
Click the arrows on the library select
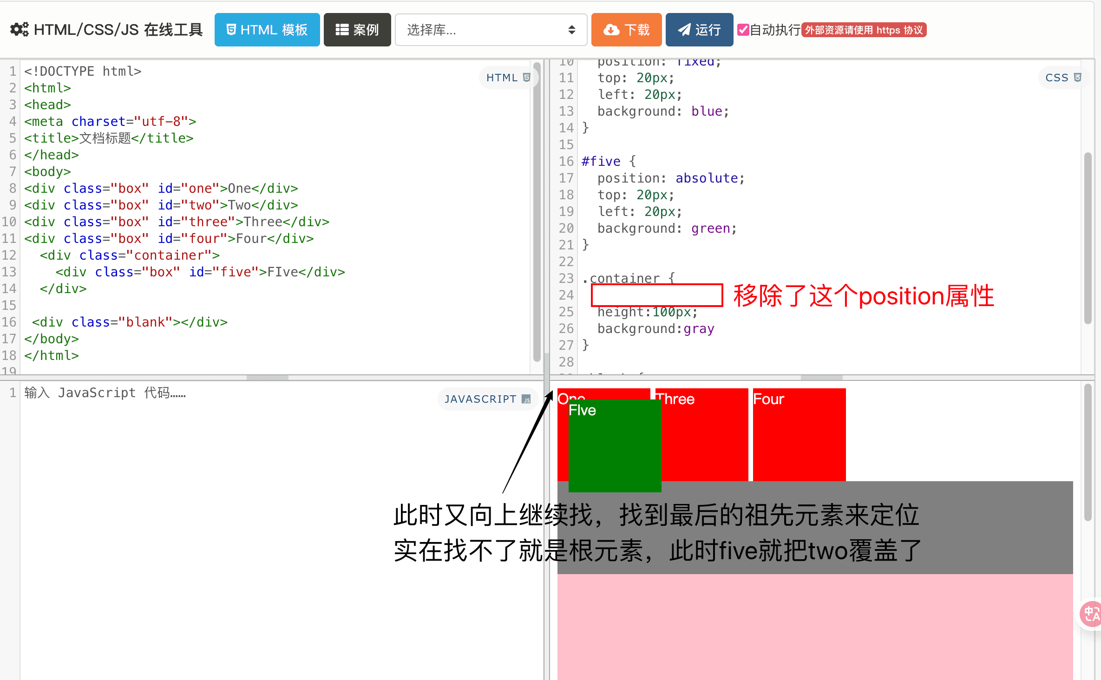[572, 30]
